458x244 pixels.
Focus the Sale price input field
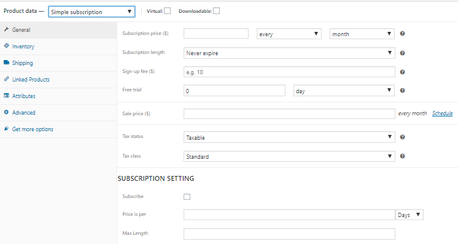point(289,113)
